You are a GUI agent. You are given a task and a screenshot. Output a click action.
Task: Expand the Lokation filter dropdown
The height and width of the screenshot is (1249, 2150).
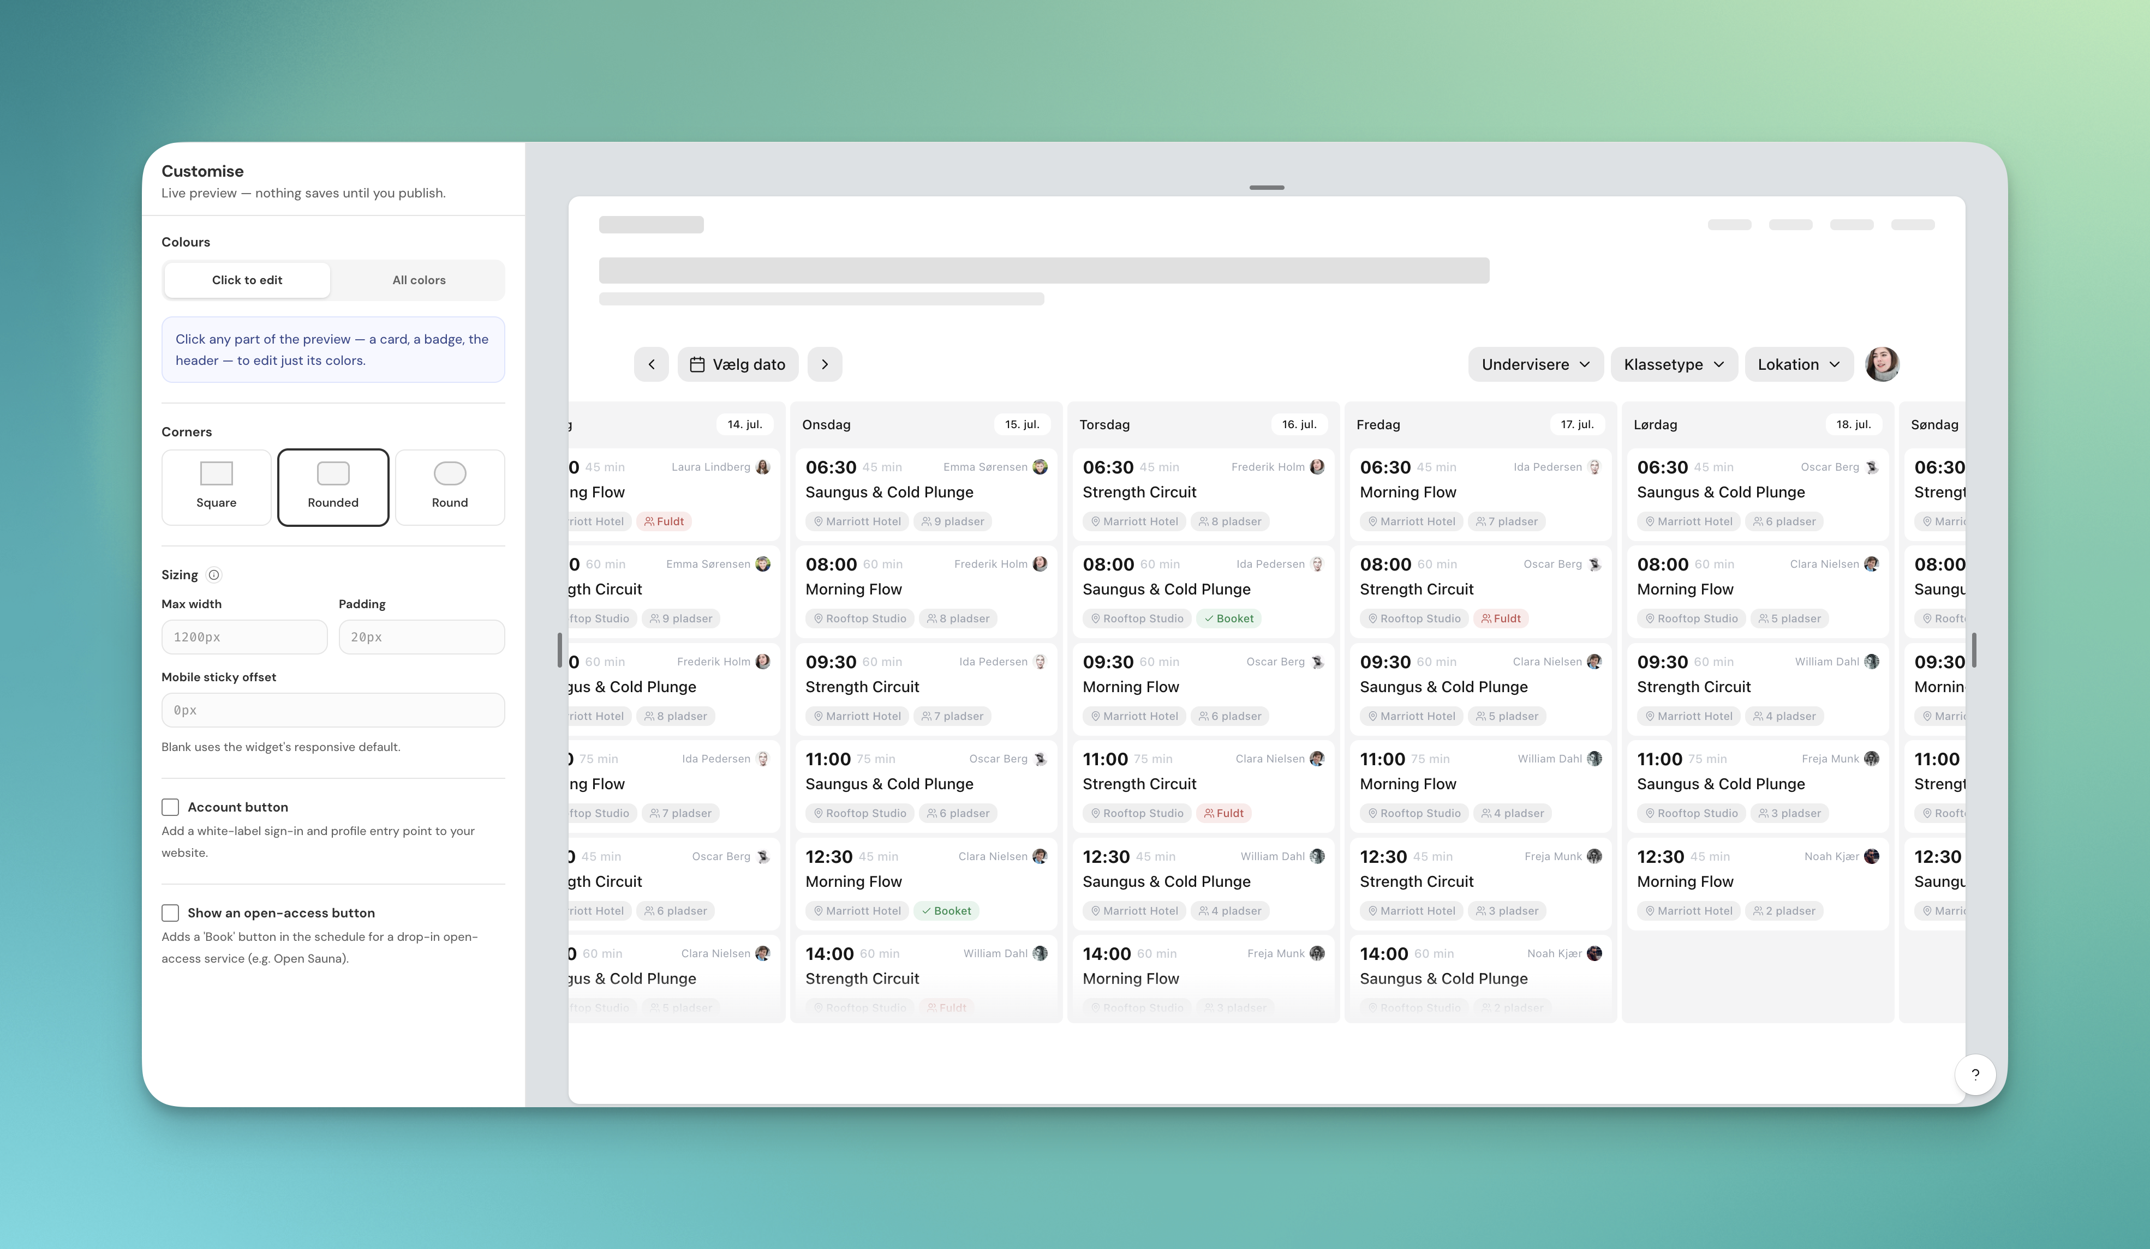(x=1799, y=364)
